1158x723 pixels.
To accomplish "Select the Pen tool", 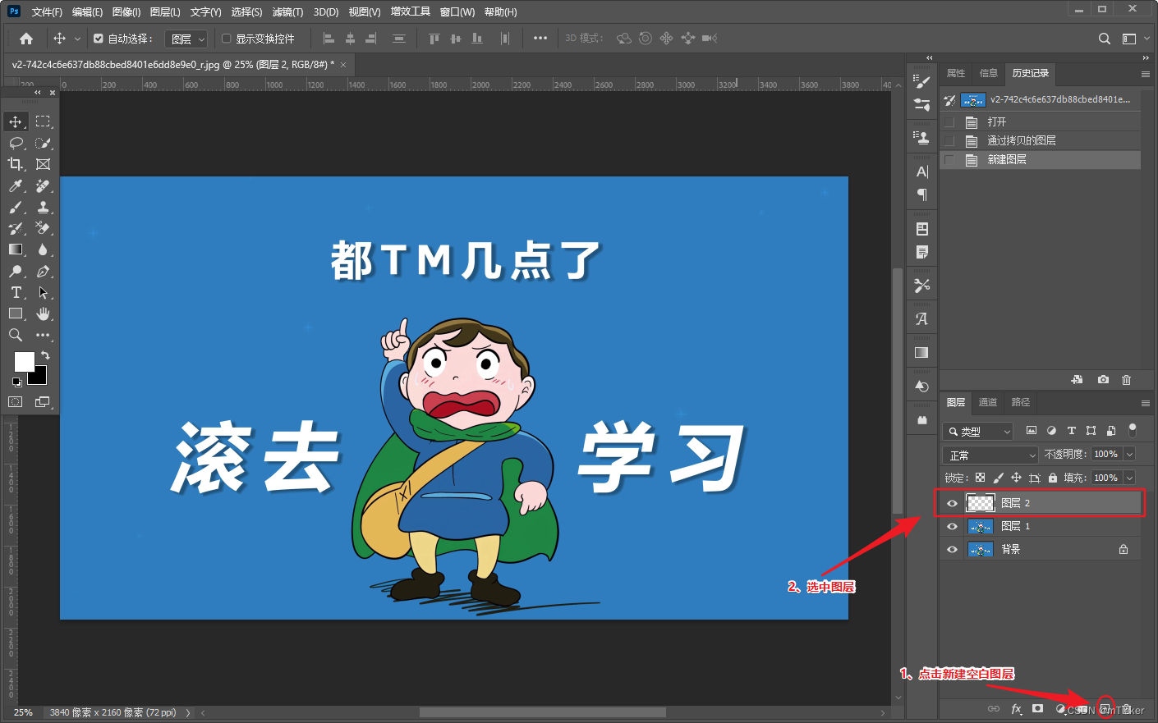I will [44, 271].
